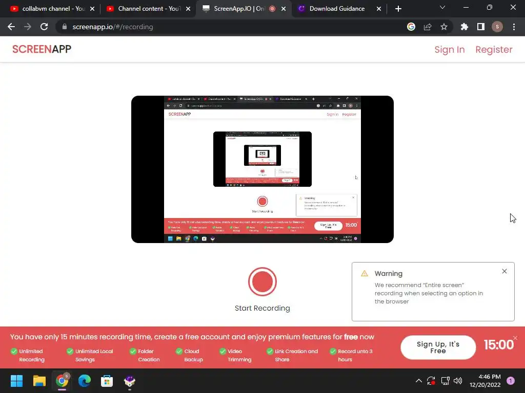
Task: Click the volume speaker icon
Action: point(458,381)
